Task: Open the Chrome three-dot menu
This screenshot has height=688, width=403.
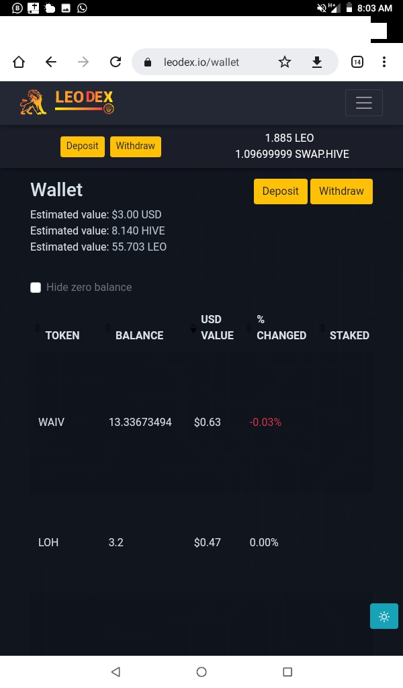Action: pyautogui.click(x=384, y=62)
